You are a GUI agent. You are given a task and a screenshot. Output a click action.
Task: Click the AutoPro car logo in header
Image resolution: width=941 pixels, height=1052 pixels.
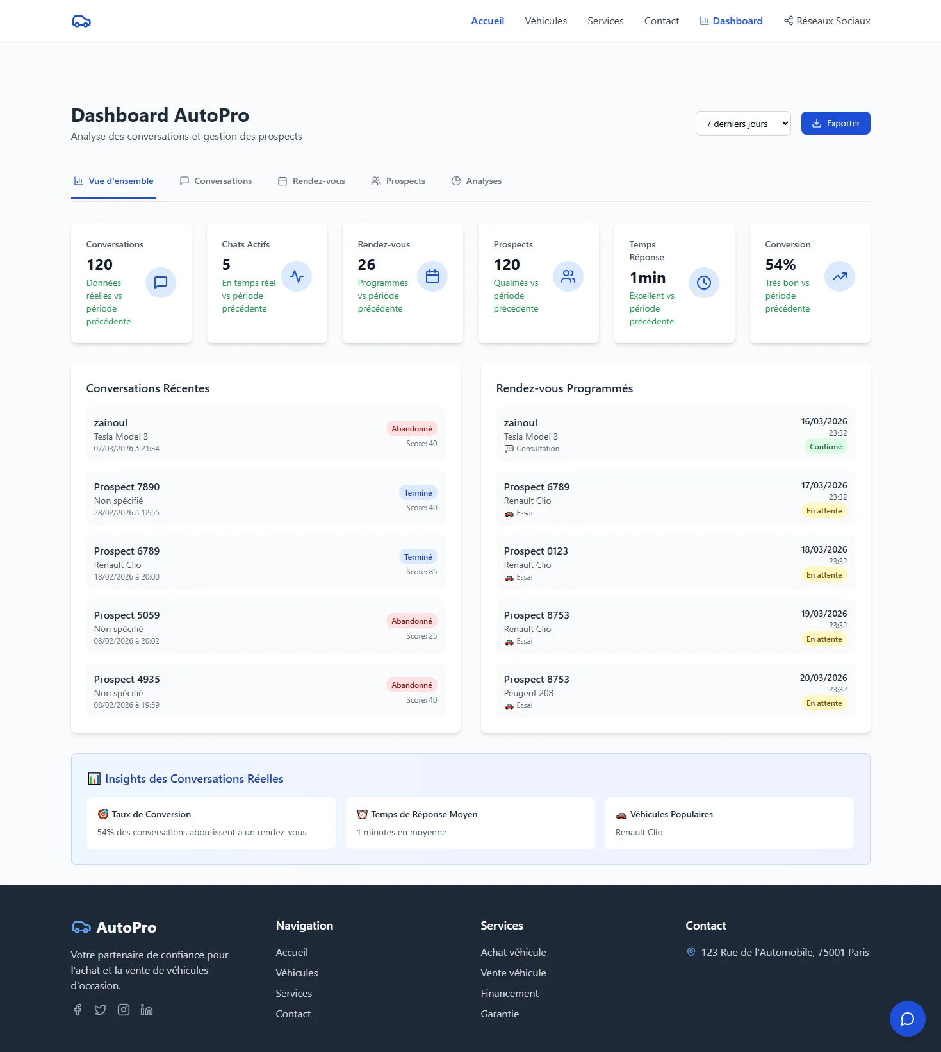point(81,21)
